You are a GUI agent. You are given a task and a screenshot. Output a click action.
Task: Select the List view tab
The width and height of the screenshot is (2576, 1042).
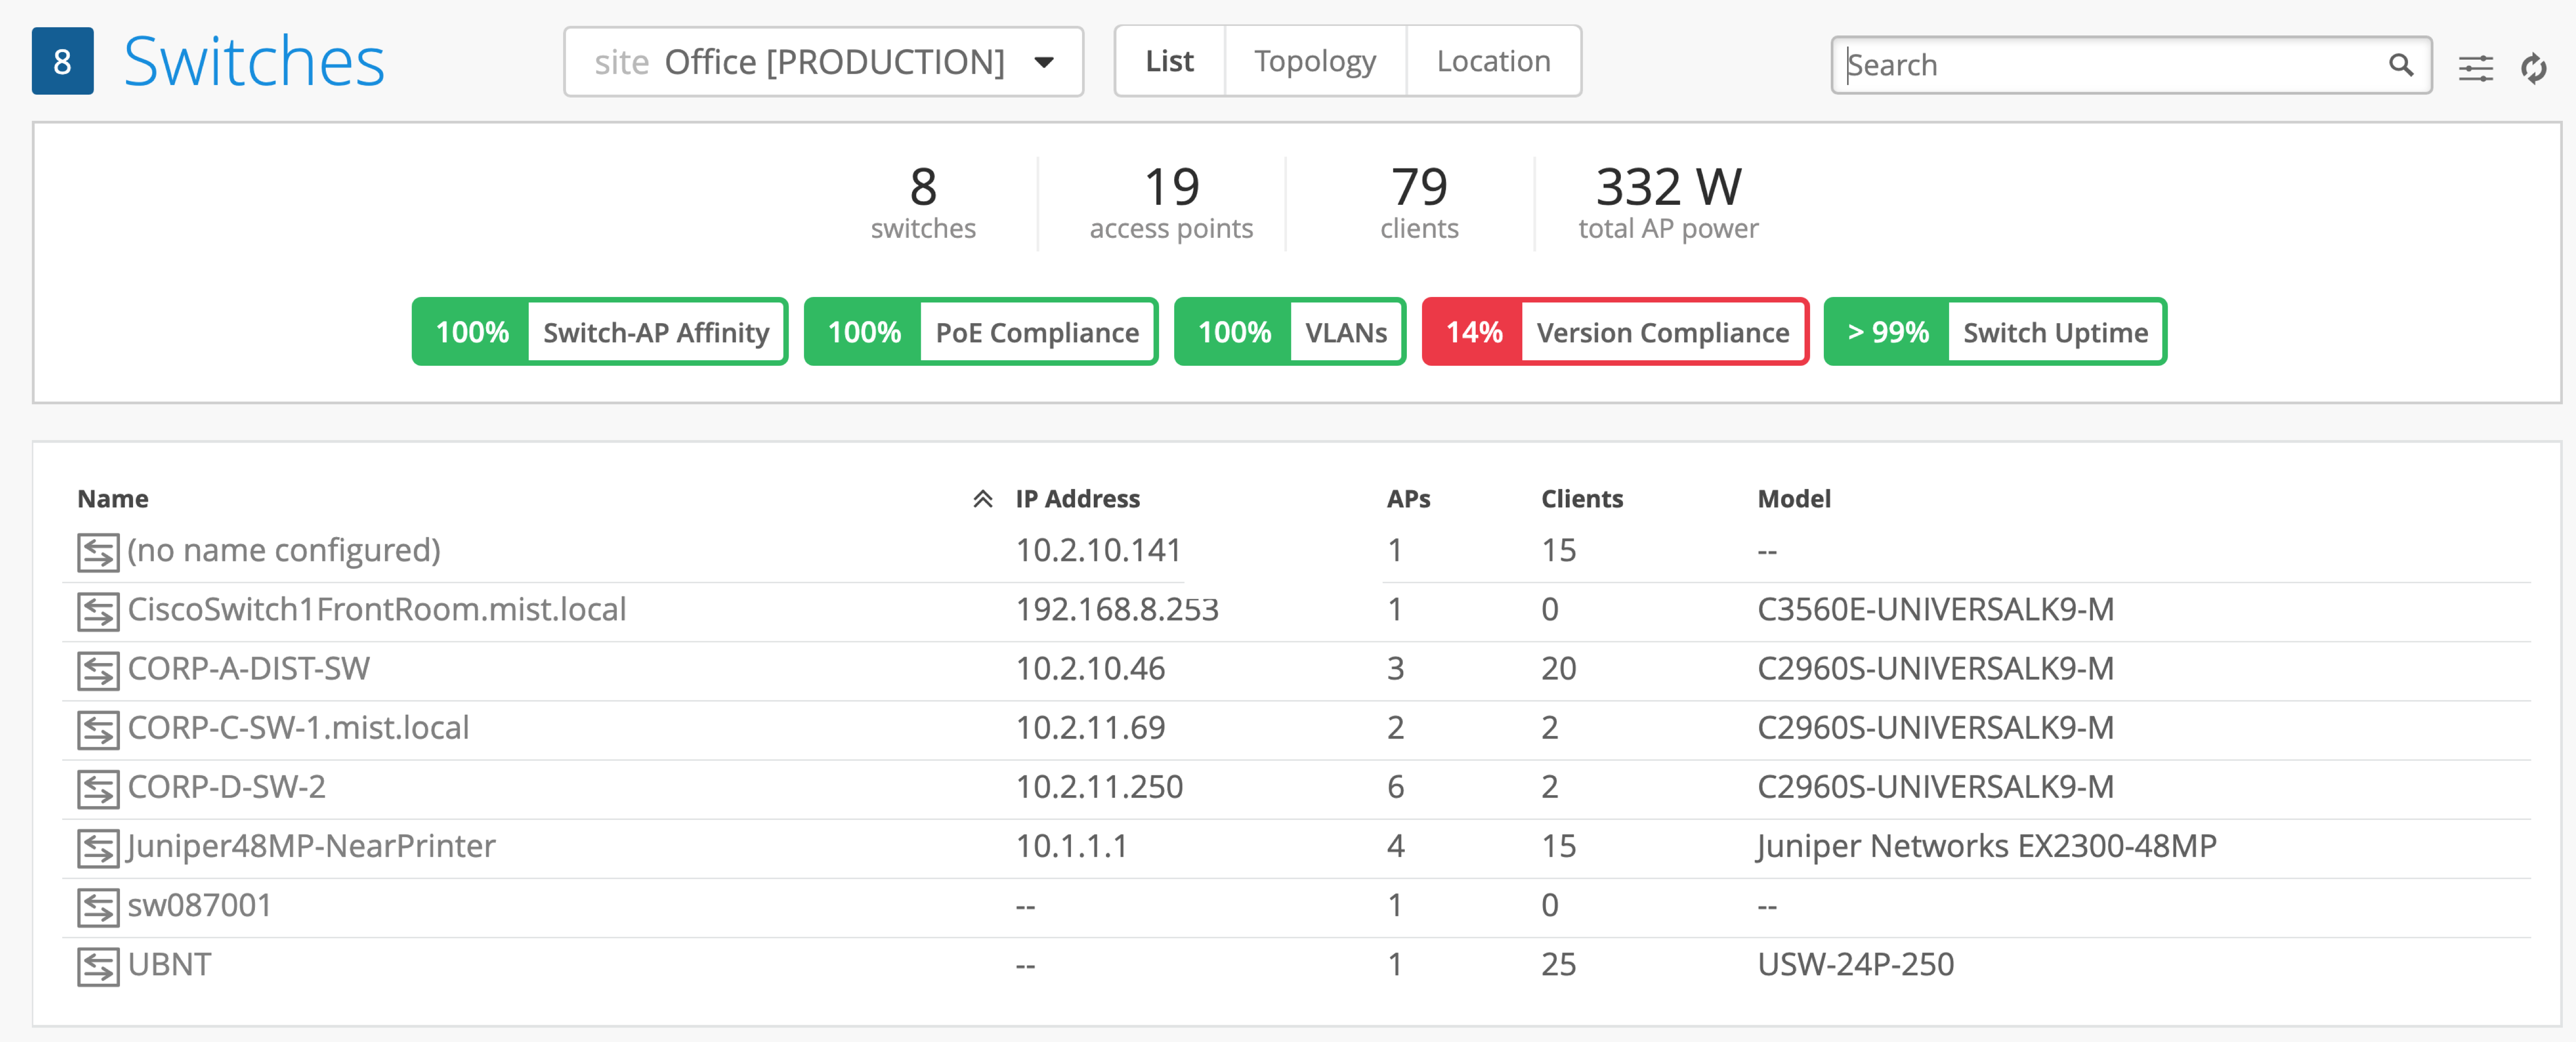click(x=1169, y=61)
